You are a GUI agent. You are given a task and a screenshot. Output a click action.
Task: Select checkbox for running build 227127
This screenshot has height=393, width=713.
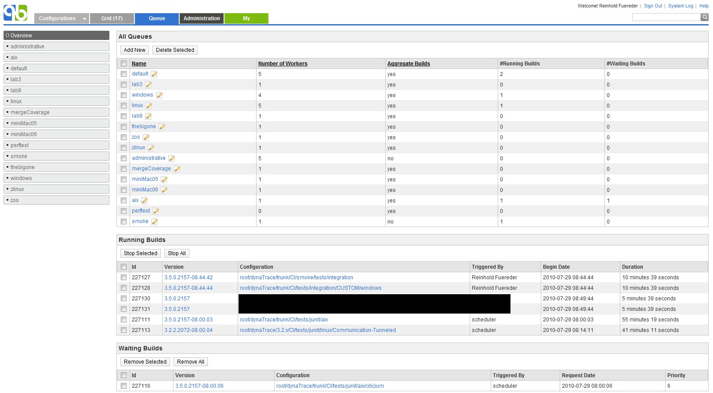pos(124,278)
